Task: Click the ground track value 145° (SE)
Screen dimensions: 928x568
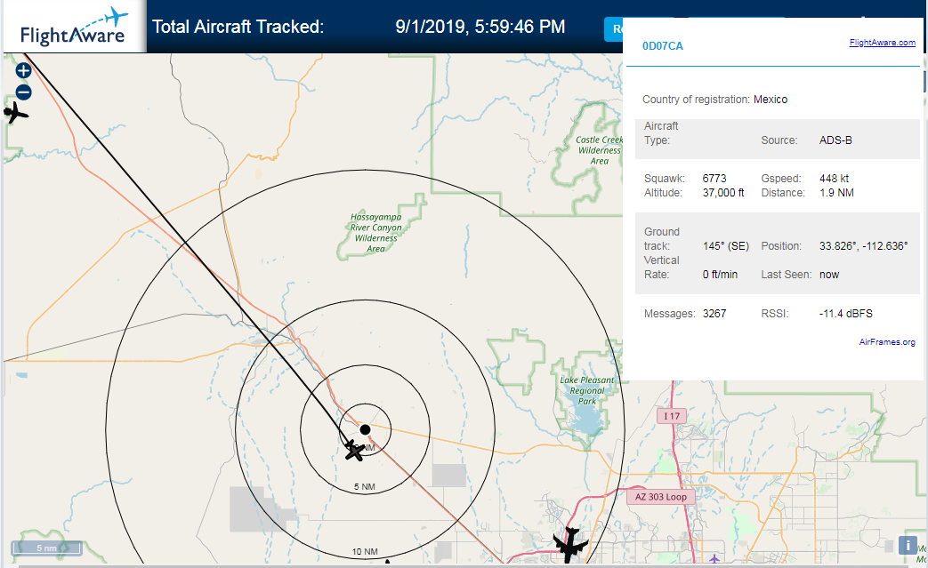Action: [x=726, y=246]
